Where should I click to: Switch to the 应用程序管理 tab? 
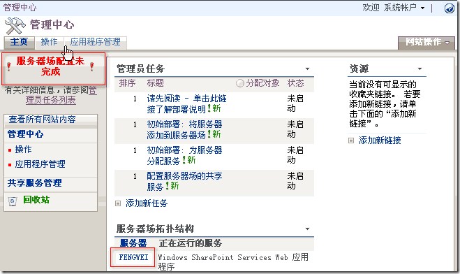tap(96, 42)
